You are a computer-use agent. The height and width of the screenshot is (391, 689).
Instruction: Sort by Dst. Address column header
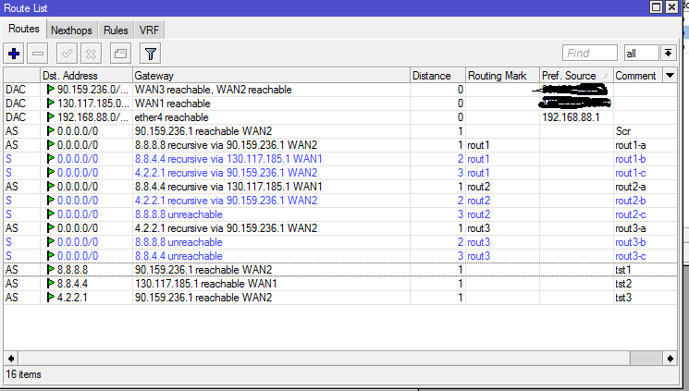click(x=87, y=76)
